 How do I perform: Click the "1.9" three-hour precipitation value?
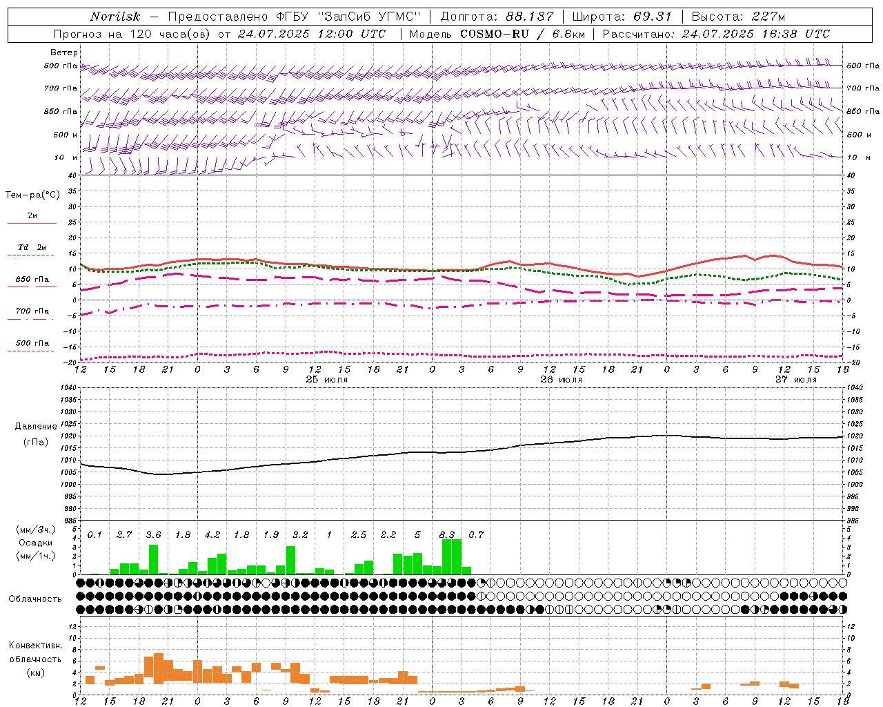[x=271, y=535]
